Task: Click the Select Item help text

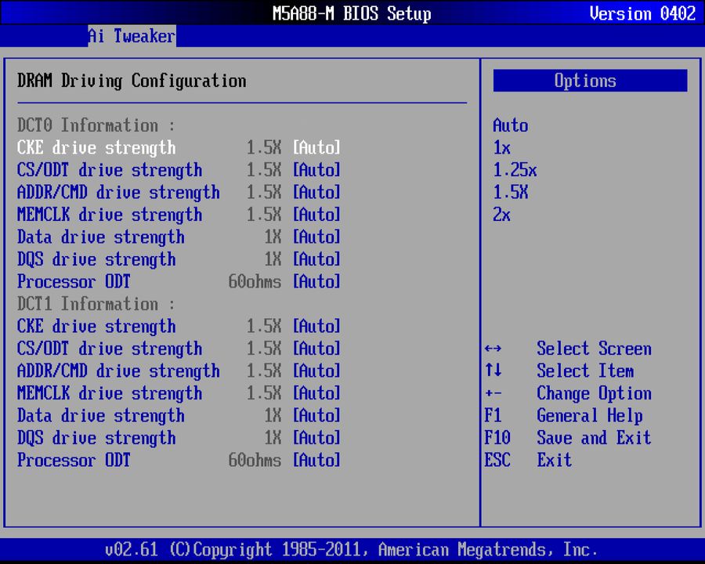Action: (x=585, y=371)
